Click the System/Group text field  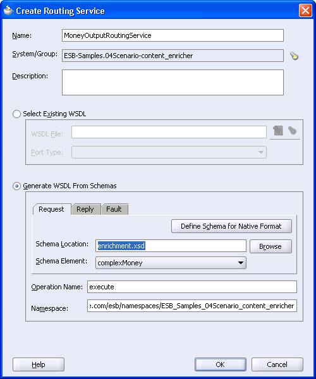(173, 56)
